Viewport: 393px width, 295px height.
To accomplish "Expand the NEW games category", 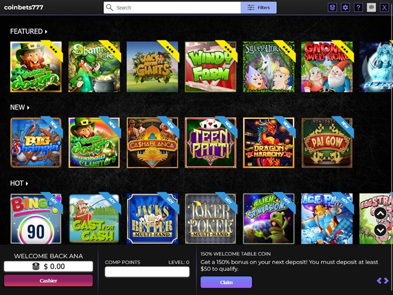I will pos(20,107).
